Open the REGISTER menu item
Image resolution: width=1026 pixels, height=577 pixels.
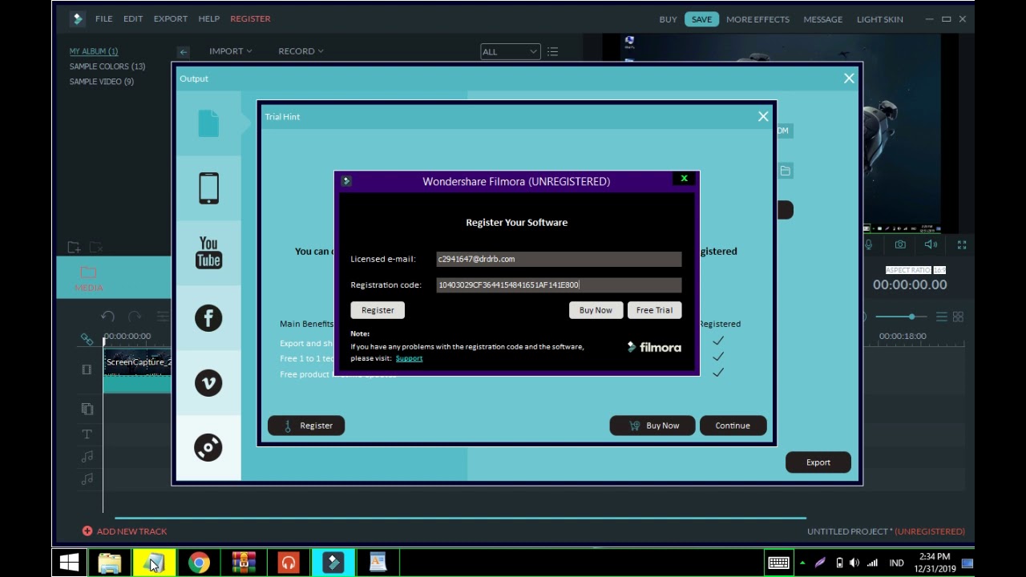tap(250, 18)
